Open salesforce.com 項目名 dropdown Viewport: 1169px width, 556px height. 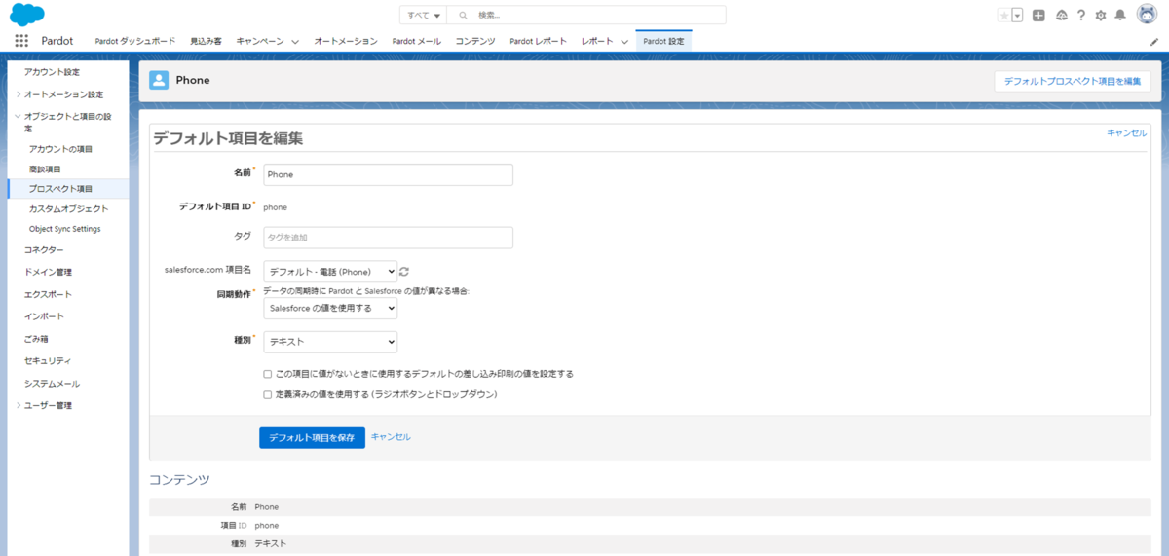[x=330, y=272]
